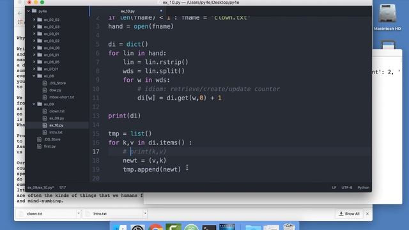This screenshot has height=230, width=409.
Task: Click the UTF-8 encoding selector
Action: tap(346, 187)
